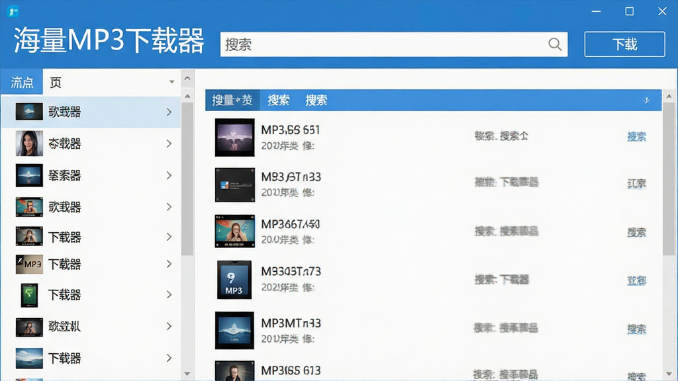The image size is (678, 381).
Task: Select the 歌竝机 list entry
Action: (91, 326)
